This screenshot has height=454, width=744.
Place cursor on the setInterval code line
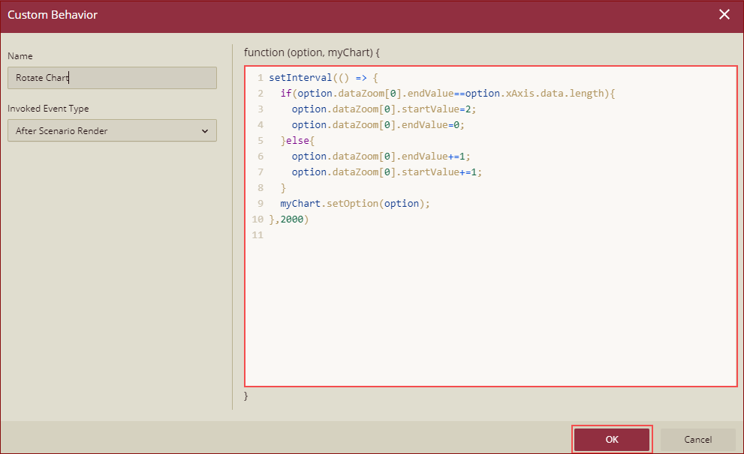click(x=324, y=78)
